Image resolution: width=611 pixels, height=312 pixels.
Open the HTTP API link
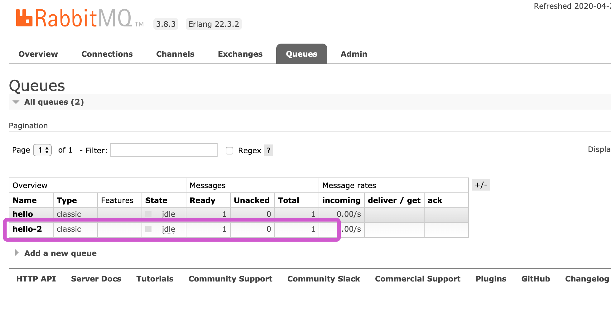tap(36, 279)
